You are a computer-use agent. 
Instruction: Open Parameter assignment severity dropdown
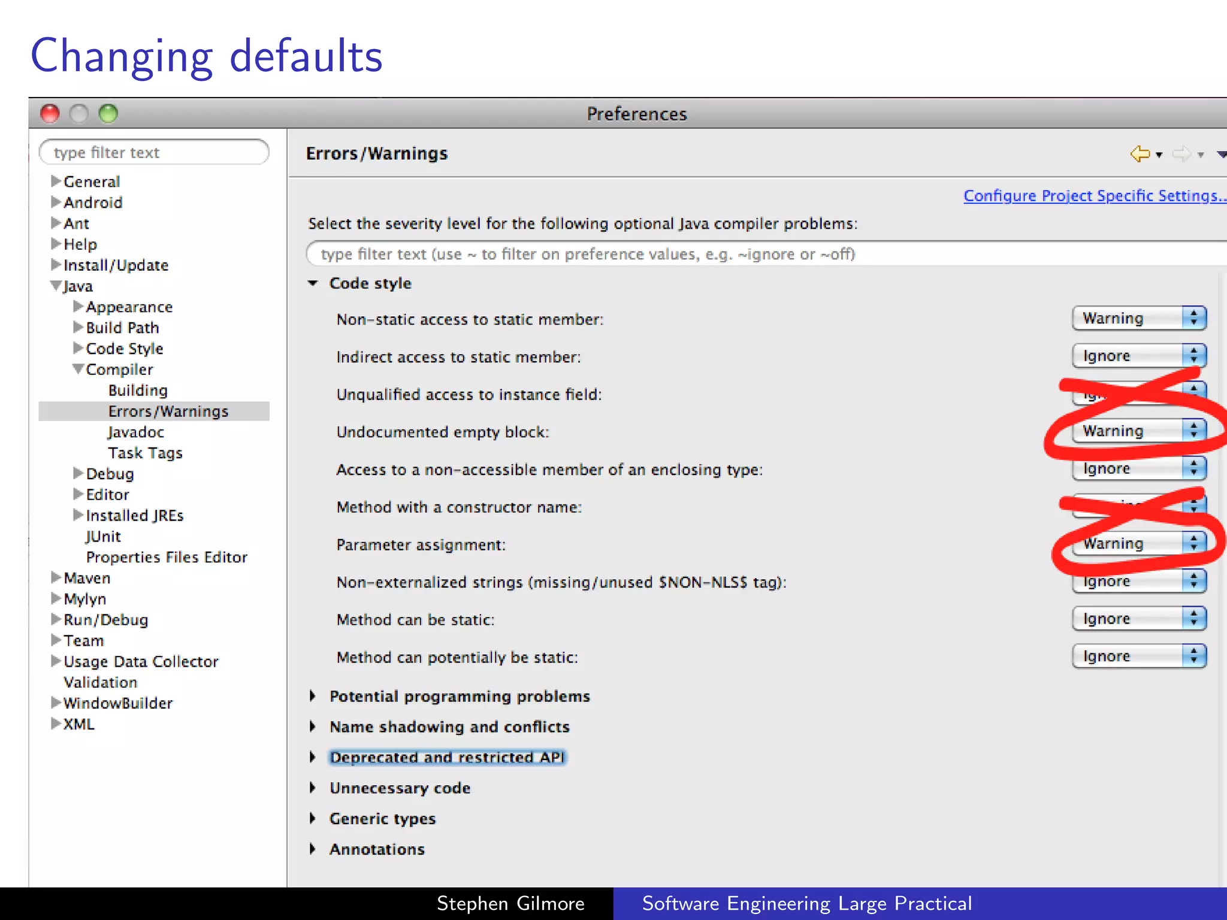(1139, 543)
